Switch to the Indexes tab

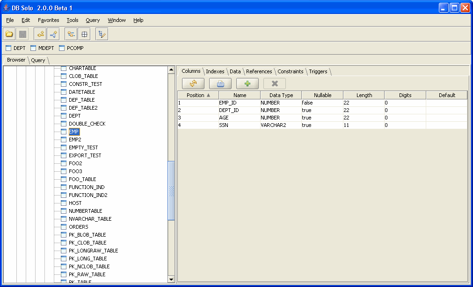click(x=215, y=71)
